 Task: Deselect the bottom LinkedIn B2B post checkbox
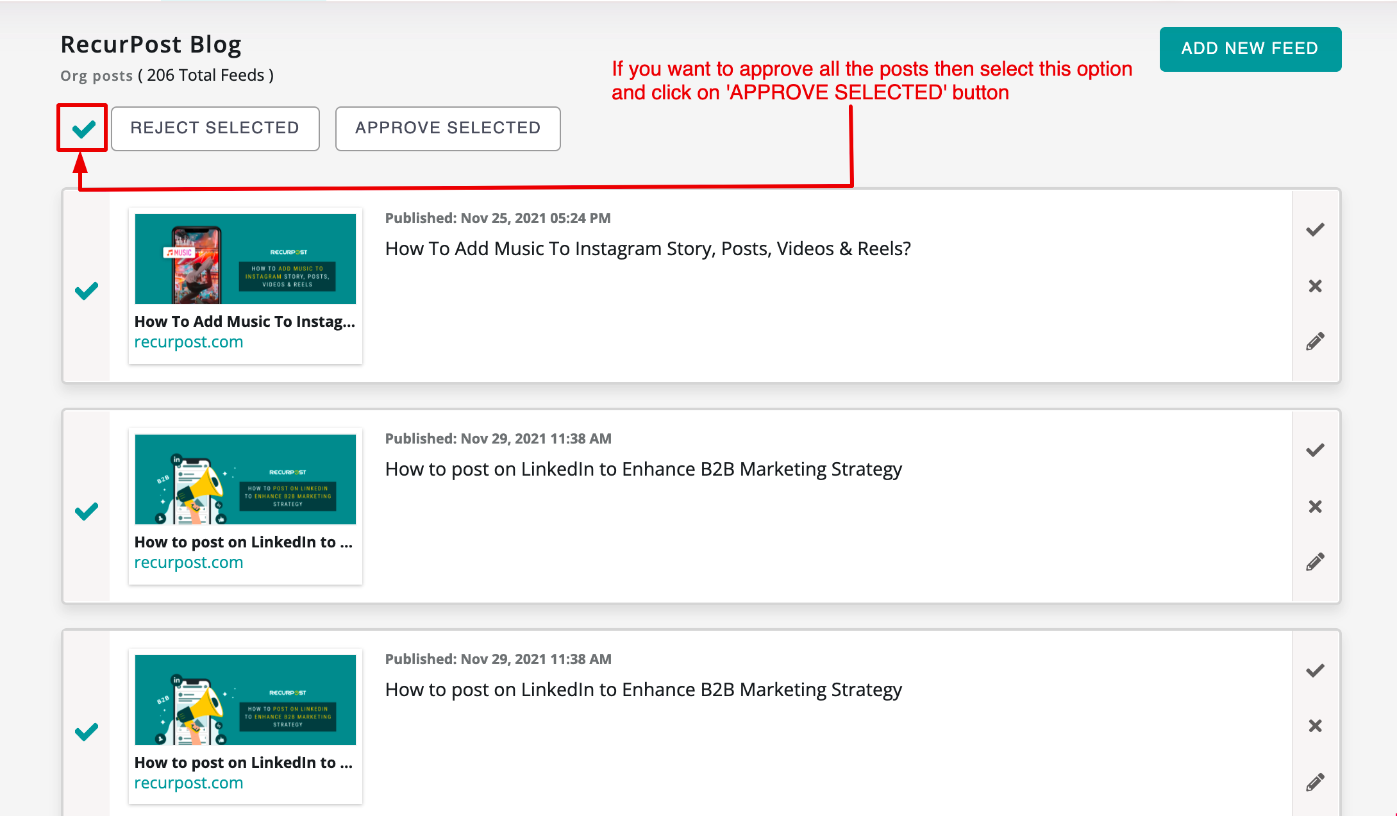click(87, 731)
